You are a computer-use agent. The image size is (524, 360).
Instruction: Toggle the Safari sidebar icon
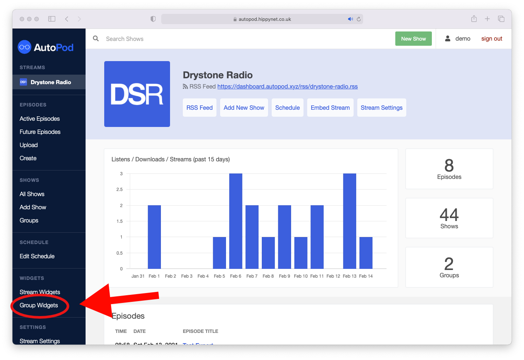click(52, 19)
